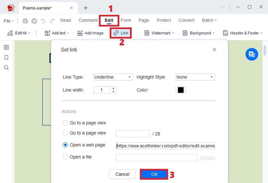The width and height of the screenshot is (268, 183).
Task: Open the search magnifier icon in sidebar
Action: pyautogui.click(x=6, y=68)
